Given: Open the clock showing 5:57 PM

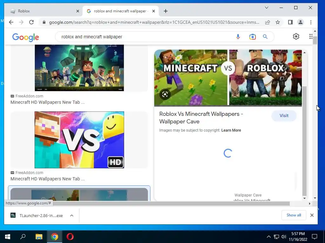Looking at the screenshot, I should pos(298,237).
